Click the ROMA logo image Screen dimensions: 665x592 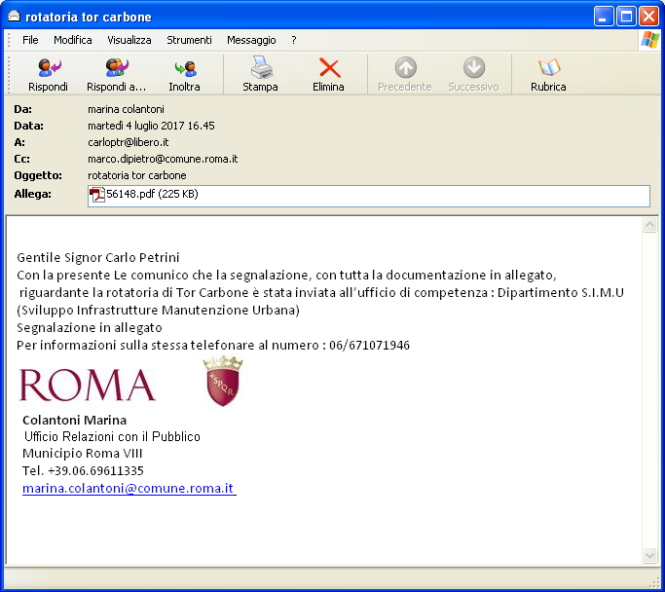[x=88, y=385]
